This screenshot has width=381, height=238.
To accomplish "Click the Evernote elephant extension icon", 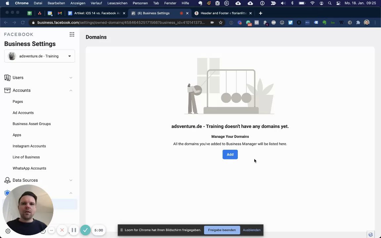I will [x=324, y=22].
